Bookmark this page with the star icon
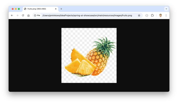178x103 pixels. tap(139, 16)
